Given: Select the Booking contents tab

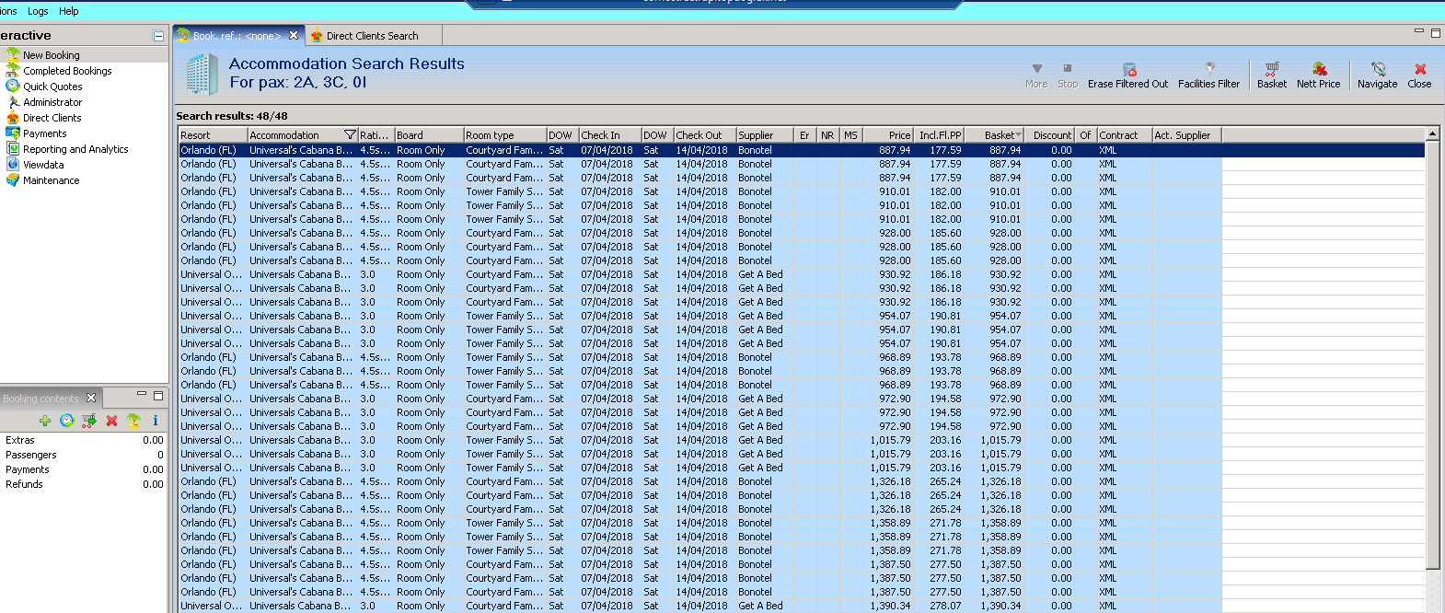Looking at the screenshot, I should tap(40, 399).
